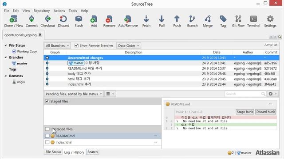Open the Repository menu

point(42,11)
